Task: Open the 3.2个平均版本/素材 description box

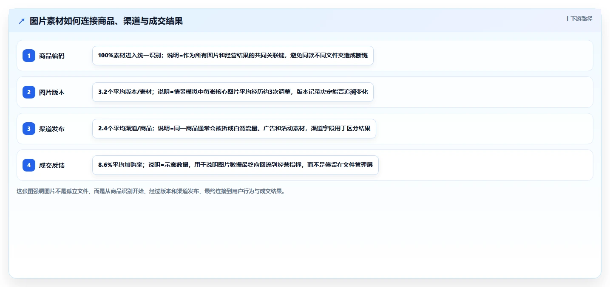Action: pyautogui.click(x=233, y=92)
